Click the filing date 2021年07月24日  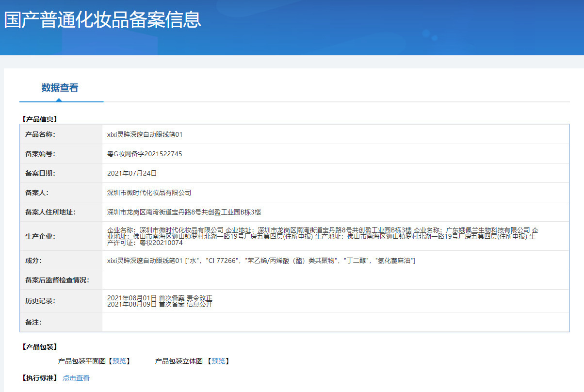[131, 173]
